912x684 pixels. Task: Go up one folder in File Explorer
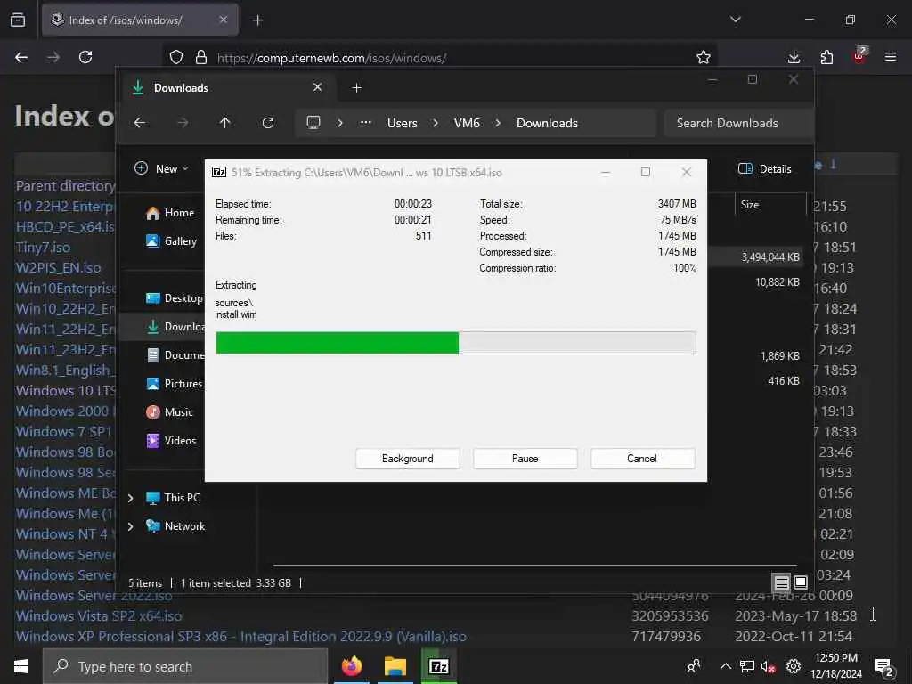pyautogui.click(x=225, y=123)
